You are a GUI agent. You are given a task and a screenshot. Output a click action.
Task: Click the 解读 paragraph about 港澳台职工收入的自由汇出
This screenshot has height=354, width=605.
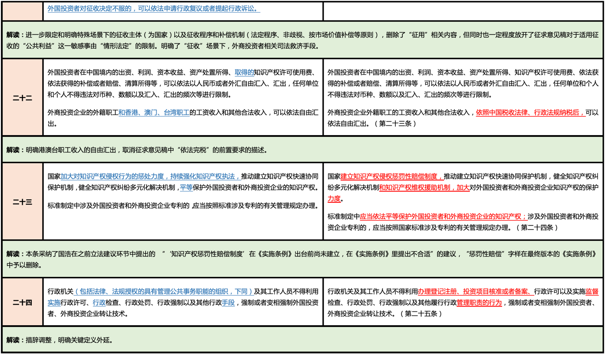pyautogui.click(x=137, y=150)
